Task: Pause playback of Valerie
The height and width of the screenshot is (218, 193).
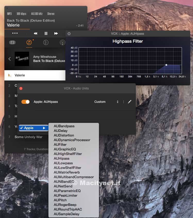Action: (x=46, y=33)
